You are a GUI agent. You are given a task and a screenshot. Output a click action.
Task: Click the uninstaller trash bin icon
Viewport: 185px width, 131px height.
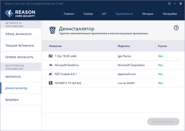53,30
